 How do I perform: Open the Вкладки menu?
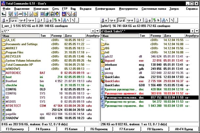[85, 9]
